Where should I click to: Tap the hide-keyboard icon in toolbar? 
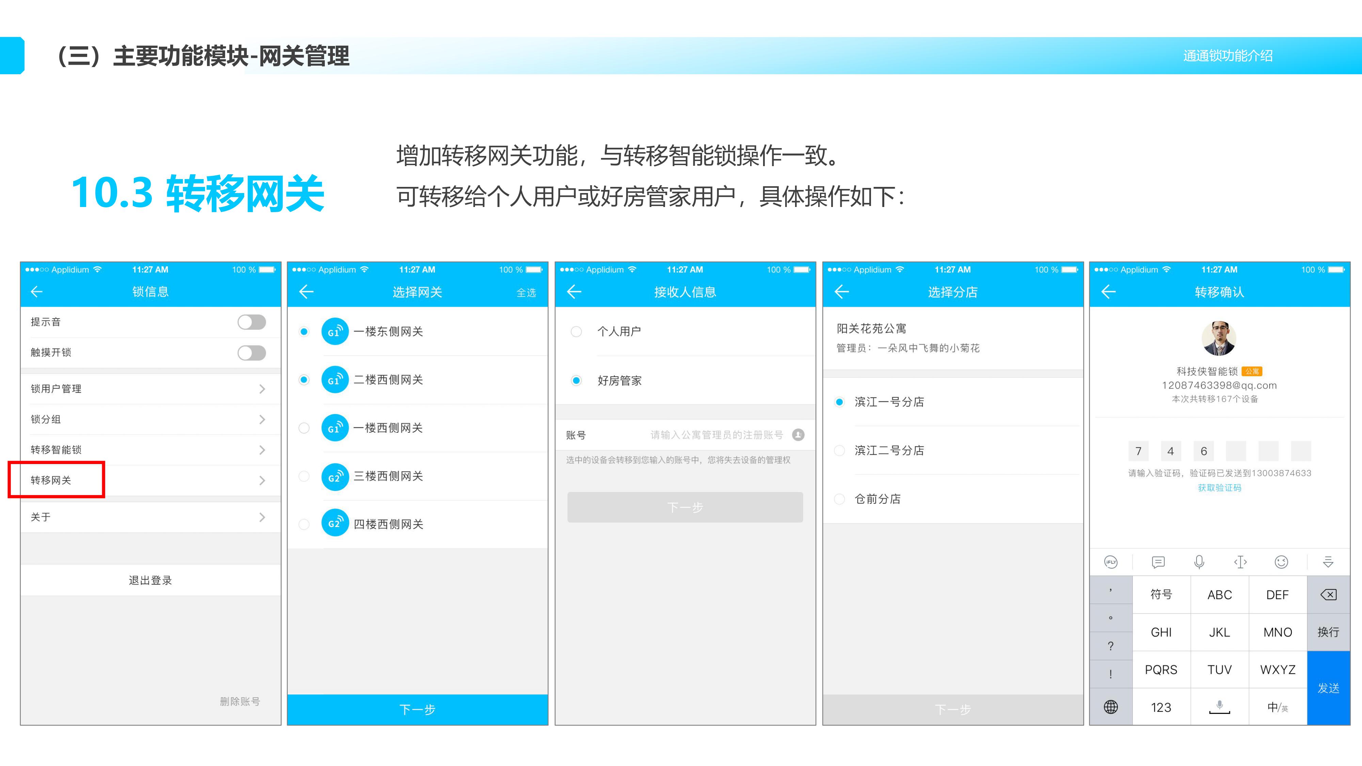1328,562
